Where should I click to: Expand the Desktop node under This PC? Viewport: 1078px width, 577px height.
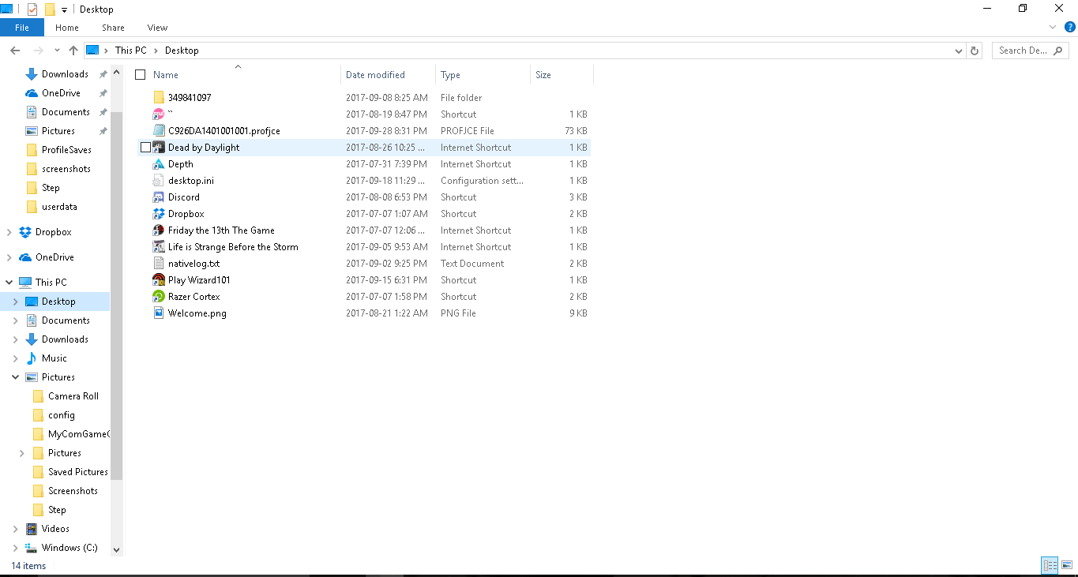click(x=16, y=302)
